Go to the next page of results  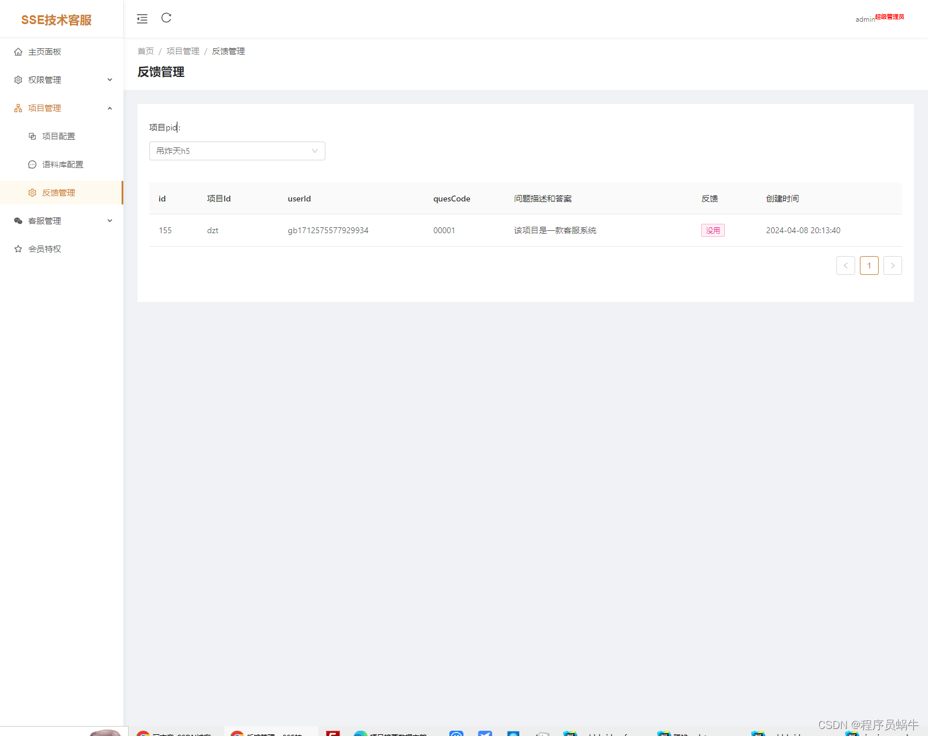(893, 266)
